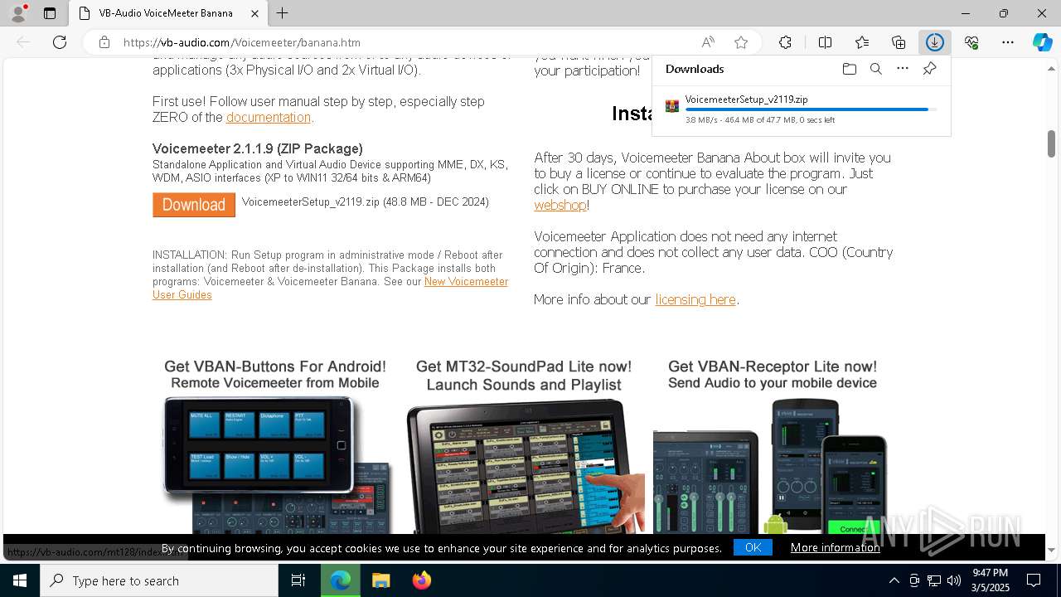Open the notification center icon
The height and width of the screenshot is (597, 1061).
coord(1034,580)
